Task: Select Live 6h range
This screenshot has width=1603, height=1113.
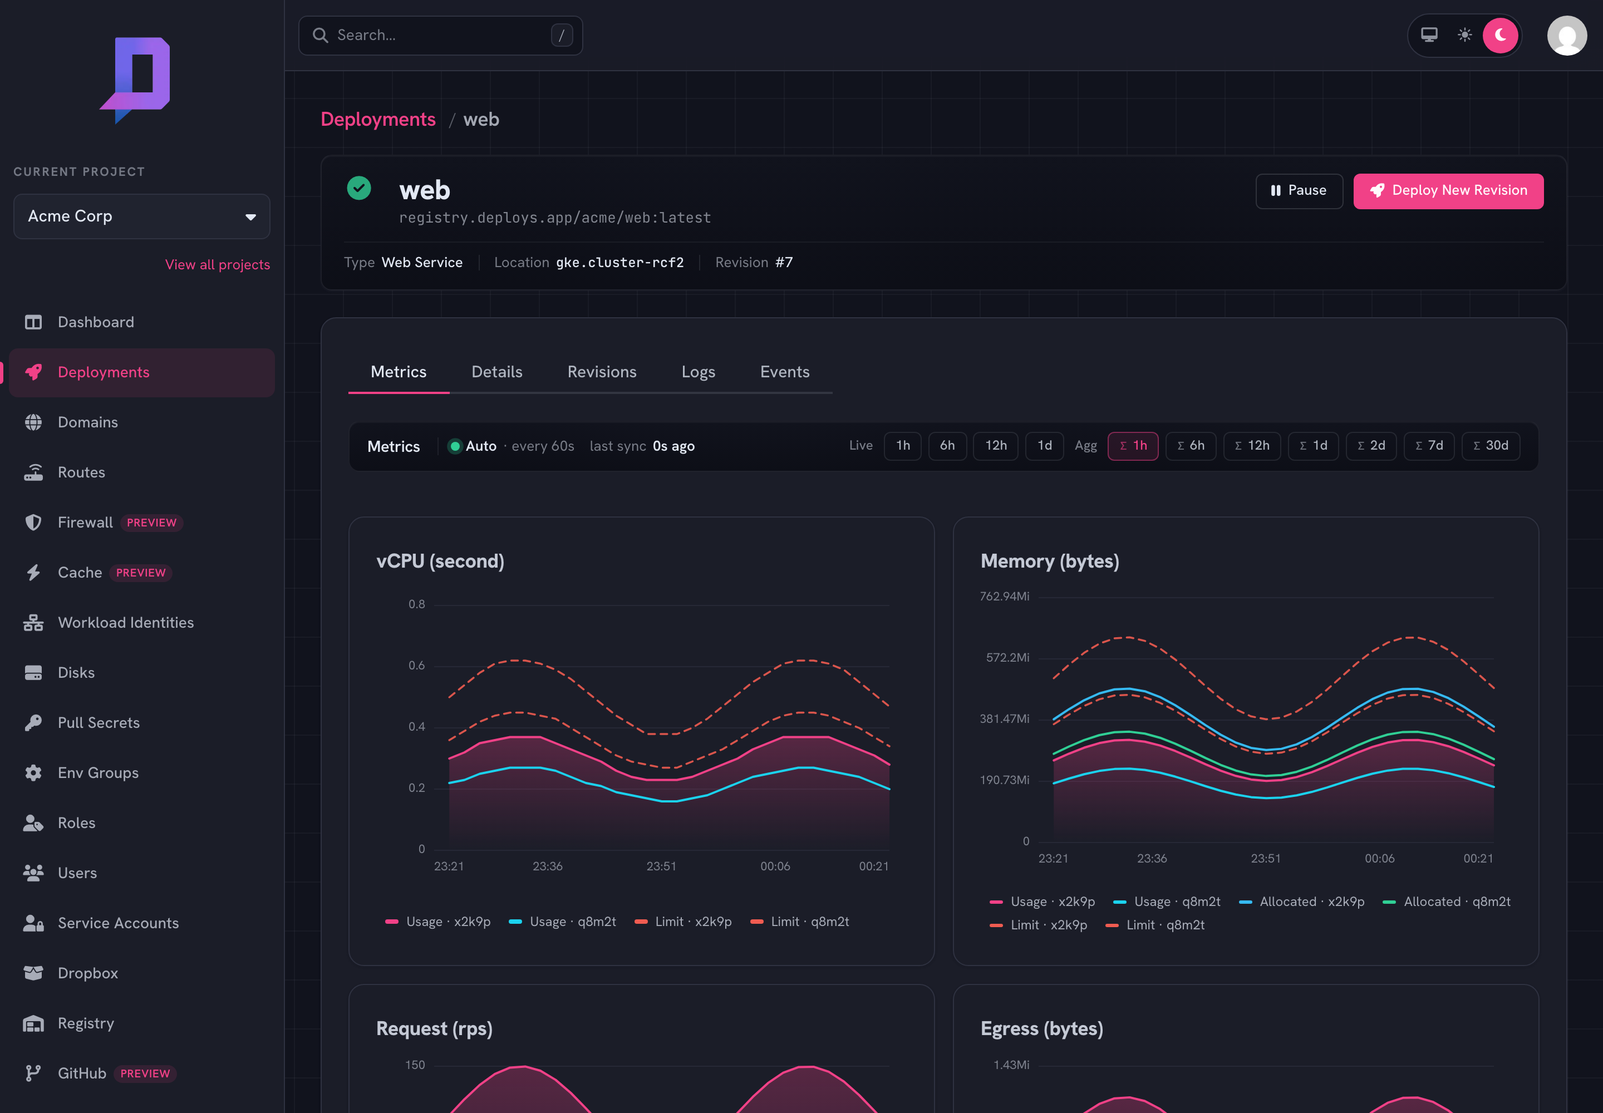Action: coord(947,446)
